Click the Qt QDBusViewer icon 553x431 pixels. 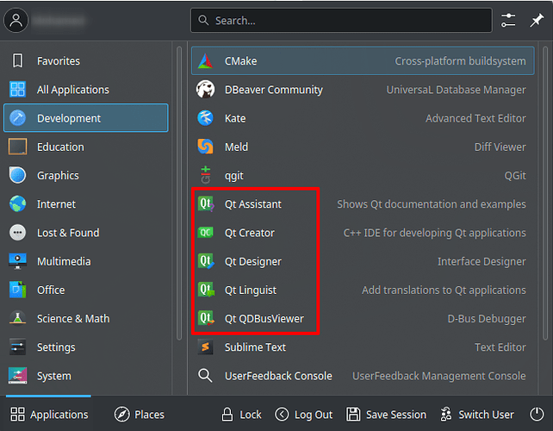point(206,319)
